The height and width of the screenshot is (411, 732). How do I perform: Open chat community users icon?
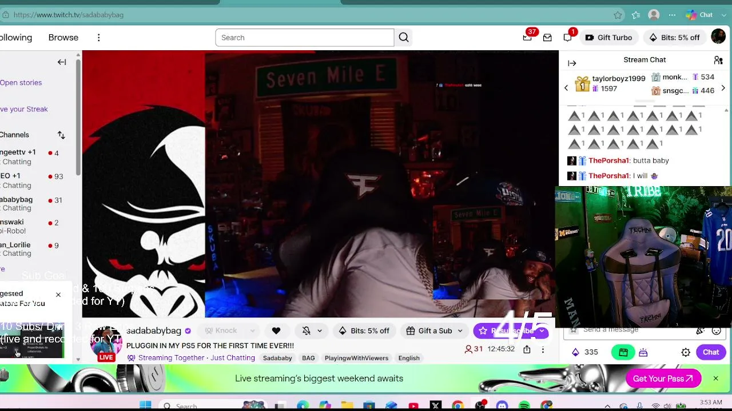pyautogui.click(x=718, y=60)
